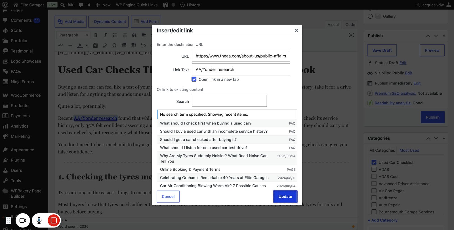This screenshot has height=230, width=454.
Task: Select the Gallery post format radio button
Action: coord(370,16)
